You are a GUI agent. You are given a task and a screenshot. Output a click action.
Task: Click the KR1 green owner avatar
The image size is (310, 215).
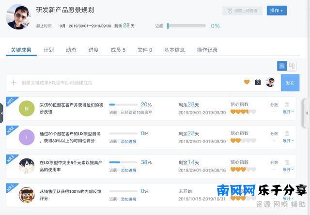[27, 108]
